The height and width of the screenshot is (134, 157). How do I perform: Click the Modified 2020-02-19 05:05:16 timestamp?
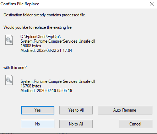46,91
